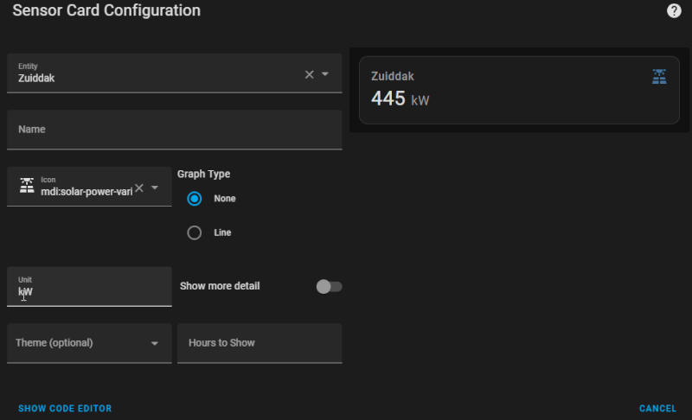Expand the Entity dropdown arrow
Image resolution: width=692 pixels, height=420 pixels.
coord(325,74)
